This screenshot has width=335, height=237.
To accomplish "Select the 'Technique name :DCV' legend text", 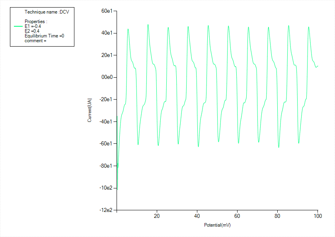I will (47, 12).
